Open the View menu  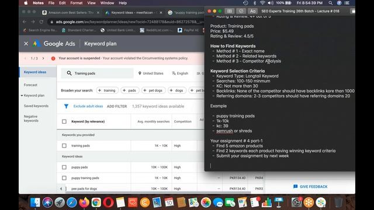91,3
